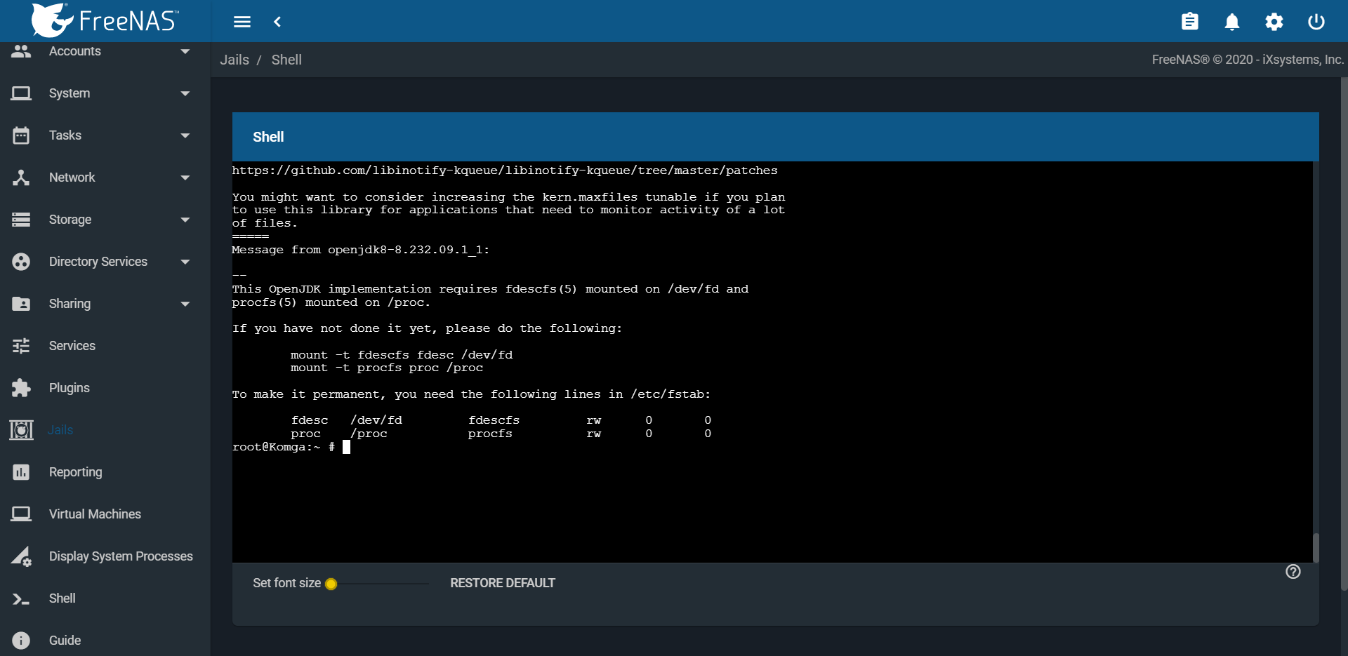Click the RESTORE DEFAULT button
1348x656 pixels.
point(501,582)
